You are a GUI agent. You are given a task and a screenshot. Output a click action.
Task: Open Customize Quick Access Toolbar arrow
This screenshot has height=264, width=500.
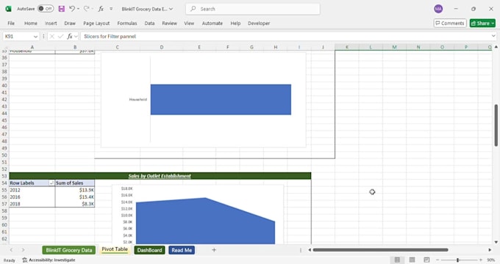click(x=111, y=9)
